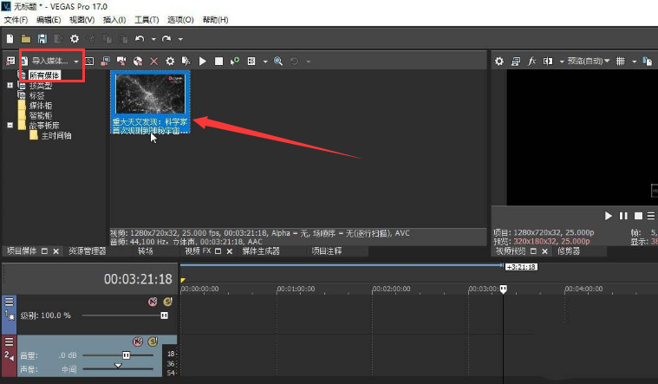Open the undo history dropdown arrow
Screen dimensions: 658x384
pyautogui.click(x=153, y=40)
